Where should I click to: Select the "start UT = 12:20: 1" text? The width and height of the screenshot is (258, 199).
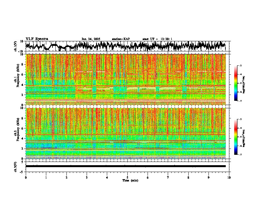(157, 39)
